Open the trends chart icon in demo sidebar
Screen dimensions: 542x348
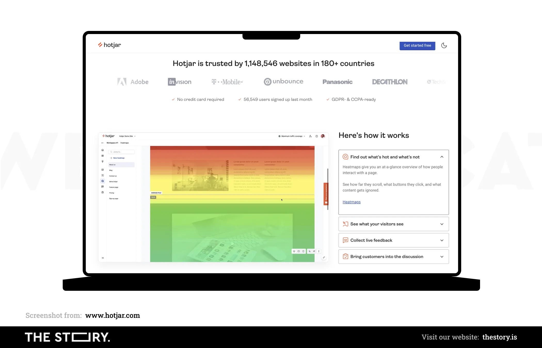102,170
